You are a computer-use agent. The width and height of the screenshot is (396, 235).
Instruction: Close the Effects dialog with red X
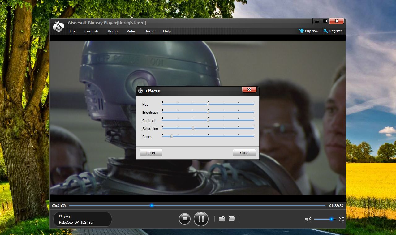pyautogui.click(x=249, y=90)
